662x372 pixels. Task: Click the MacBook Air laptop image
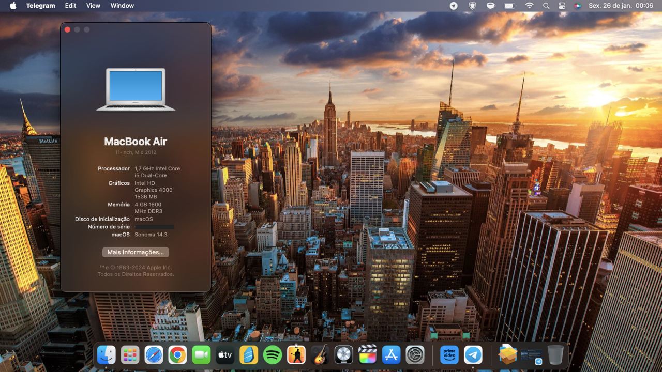tap(136, 89)
